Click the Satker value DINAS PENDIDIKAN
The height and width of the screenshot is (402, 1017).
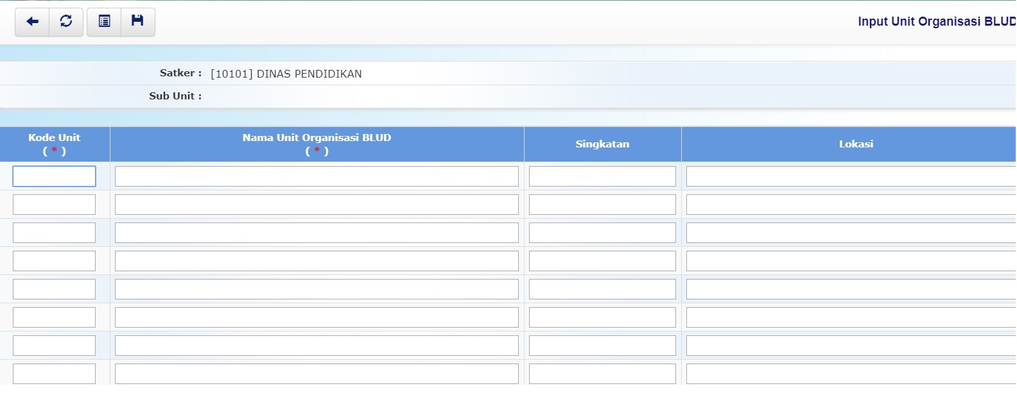click(x=286, y=74)
